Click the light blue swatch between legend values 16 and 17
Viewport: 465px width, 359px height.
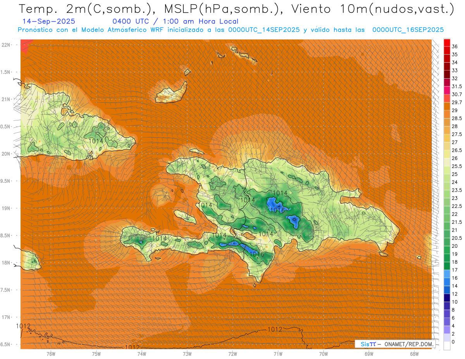(x=447, y=274)
